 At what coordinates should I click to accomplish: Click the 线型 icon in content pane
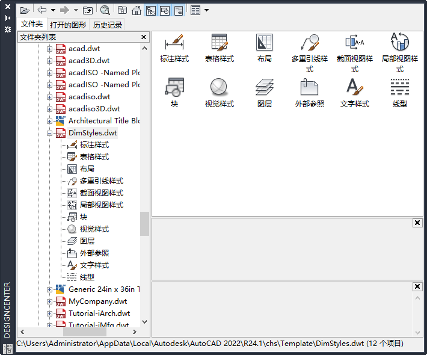click(400, 87)
